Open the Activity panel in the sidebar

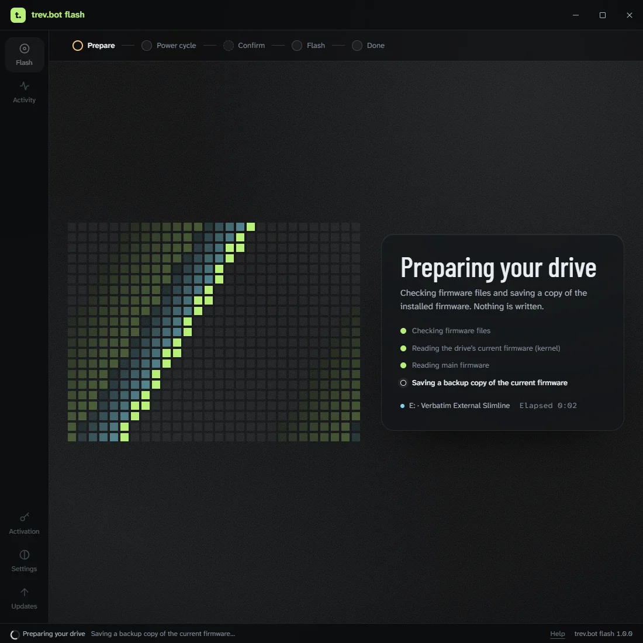(x=24, y=92)
